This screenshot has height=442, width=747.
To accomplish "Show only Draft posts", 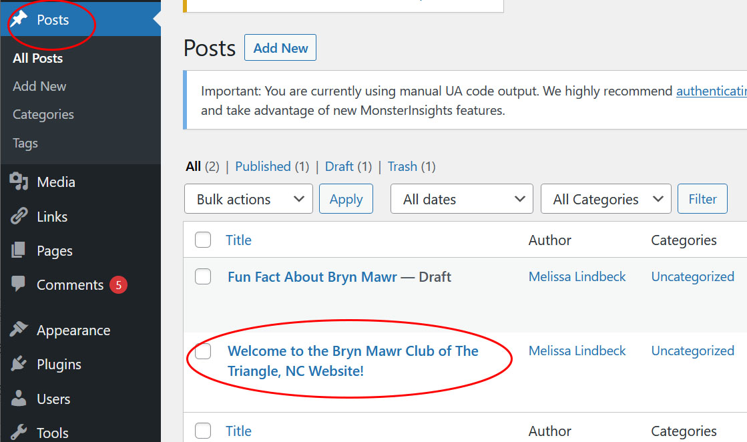I will [x=339, y=166].
